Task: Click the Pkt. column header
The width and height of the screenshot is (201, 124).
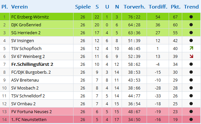Action: [176, 7]
